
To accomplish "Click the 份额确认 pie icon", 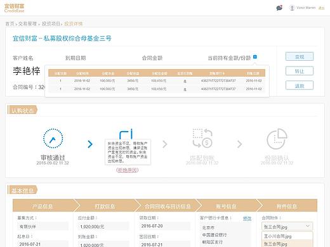I will [277, 139].
